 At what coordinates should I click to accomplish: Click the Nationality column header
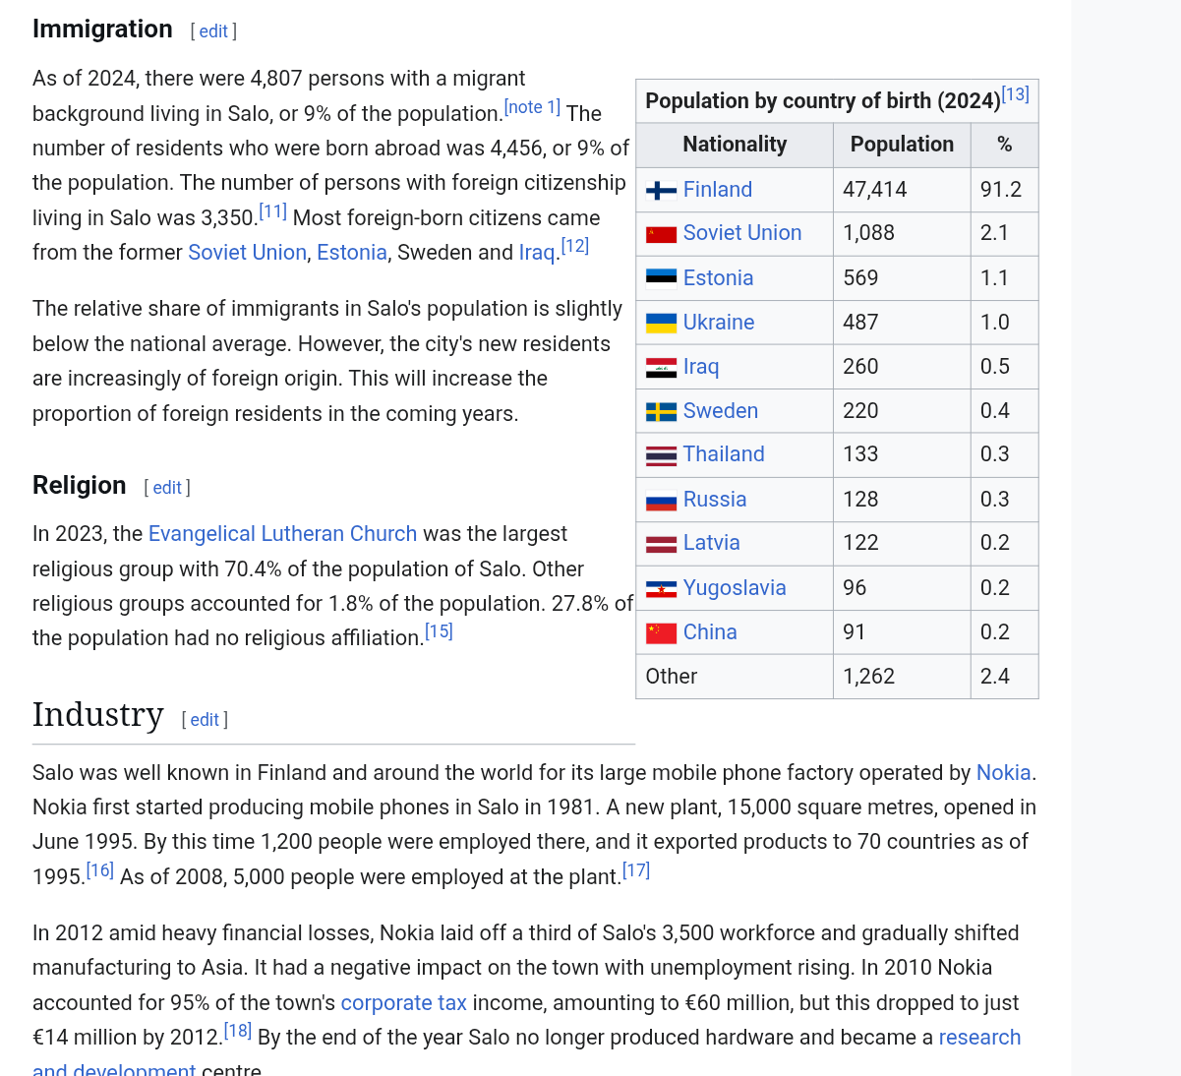click(x=735, y=145)
